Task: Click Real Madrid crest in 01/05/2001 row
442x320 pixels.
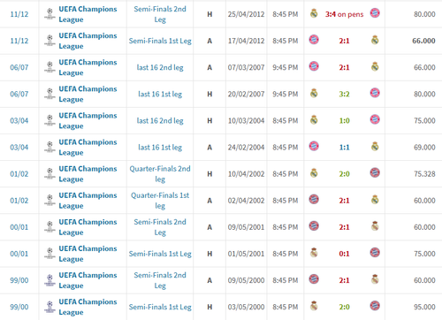Action: coord(314,253)
